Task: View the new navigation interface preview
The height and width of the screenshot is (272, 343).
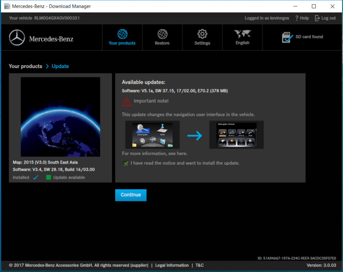Action: click(x=236, y=135)
